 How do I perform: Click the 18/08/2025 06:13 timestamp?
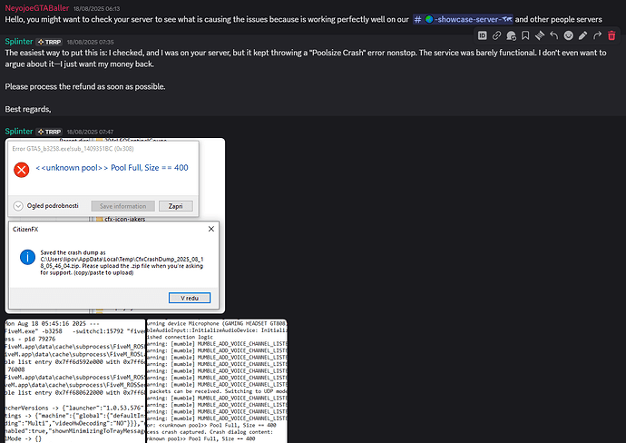point(96,9)
